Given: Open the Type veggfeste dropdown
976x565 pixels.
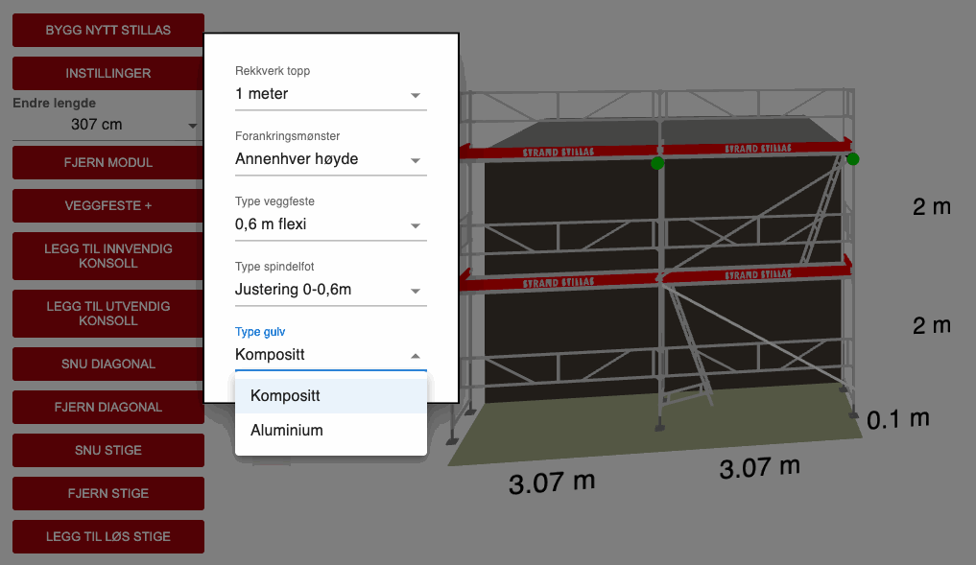Looking at the screenshot, I should click(x=330, y=224).
